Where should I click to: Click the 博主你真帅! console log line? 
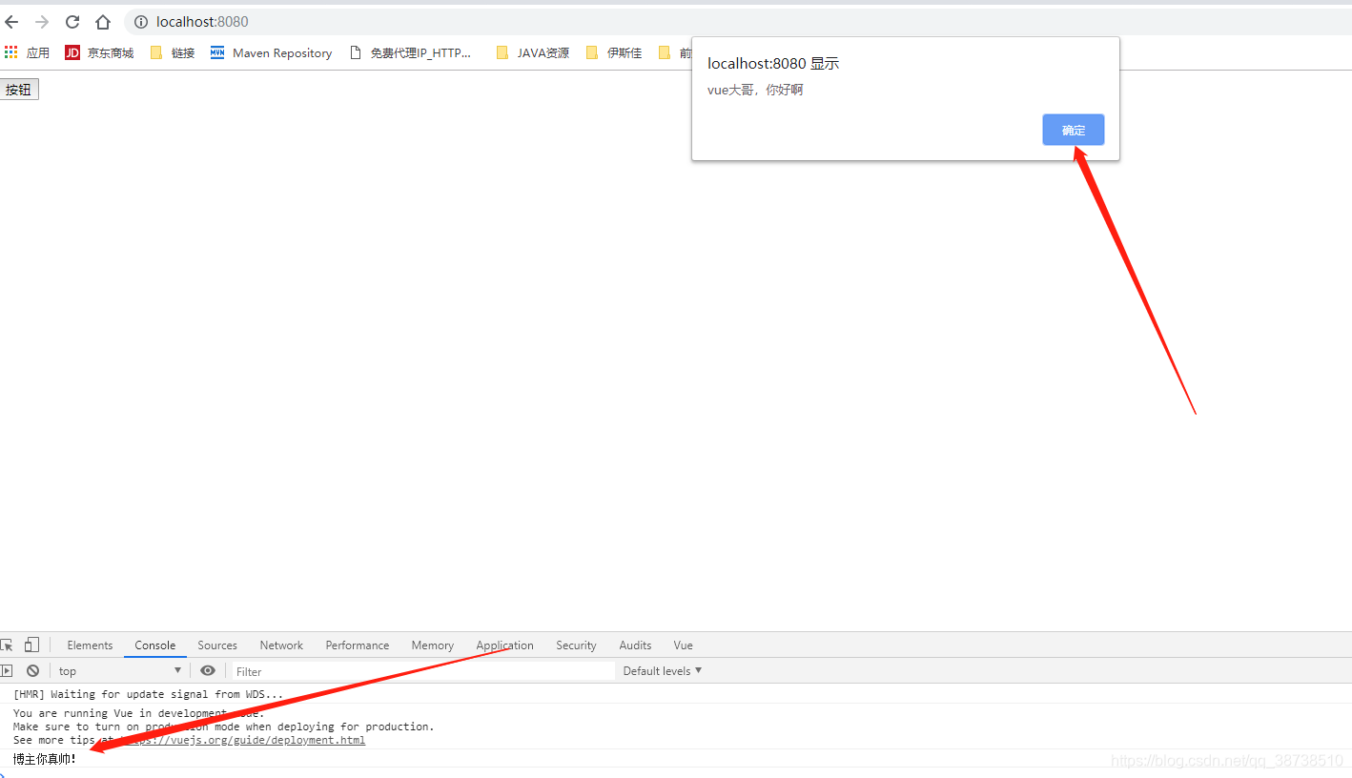45,759
